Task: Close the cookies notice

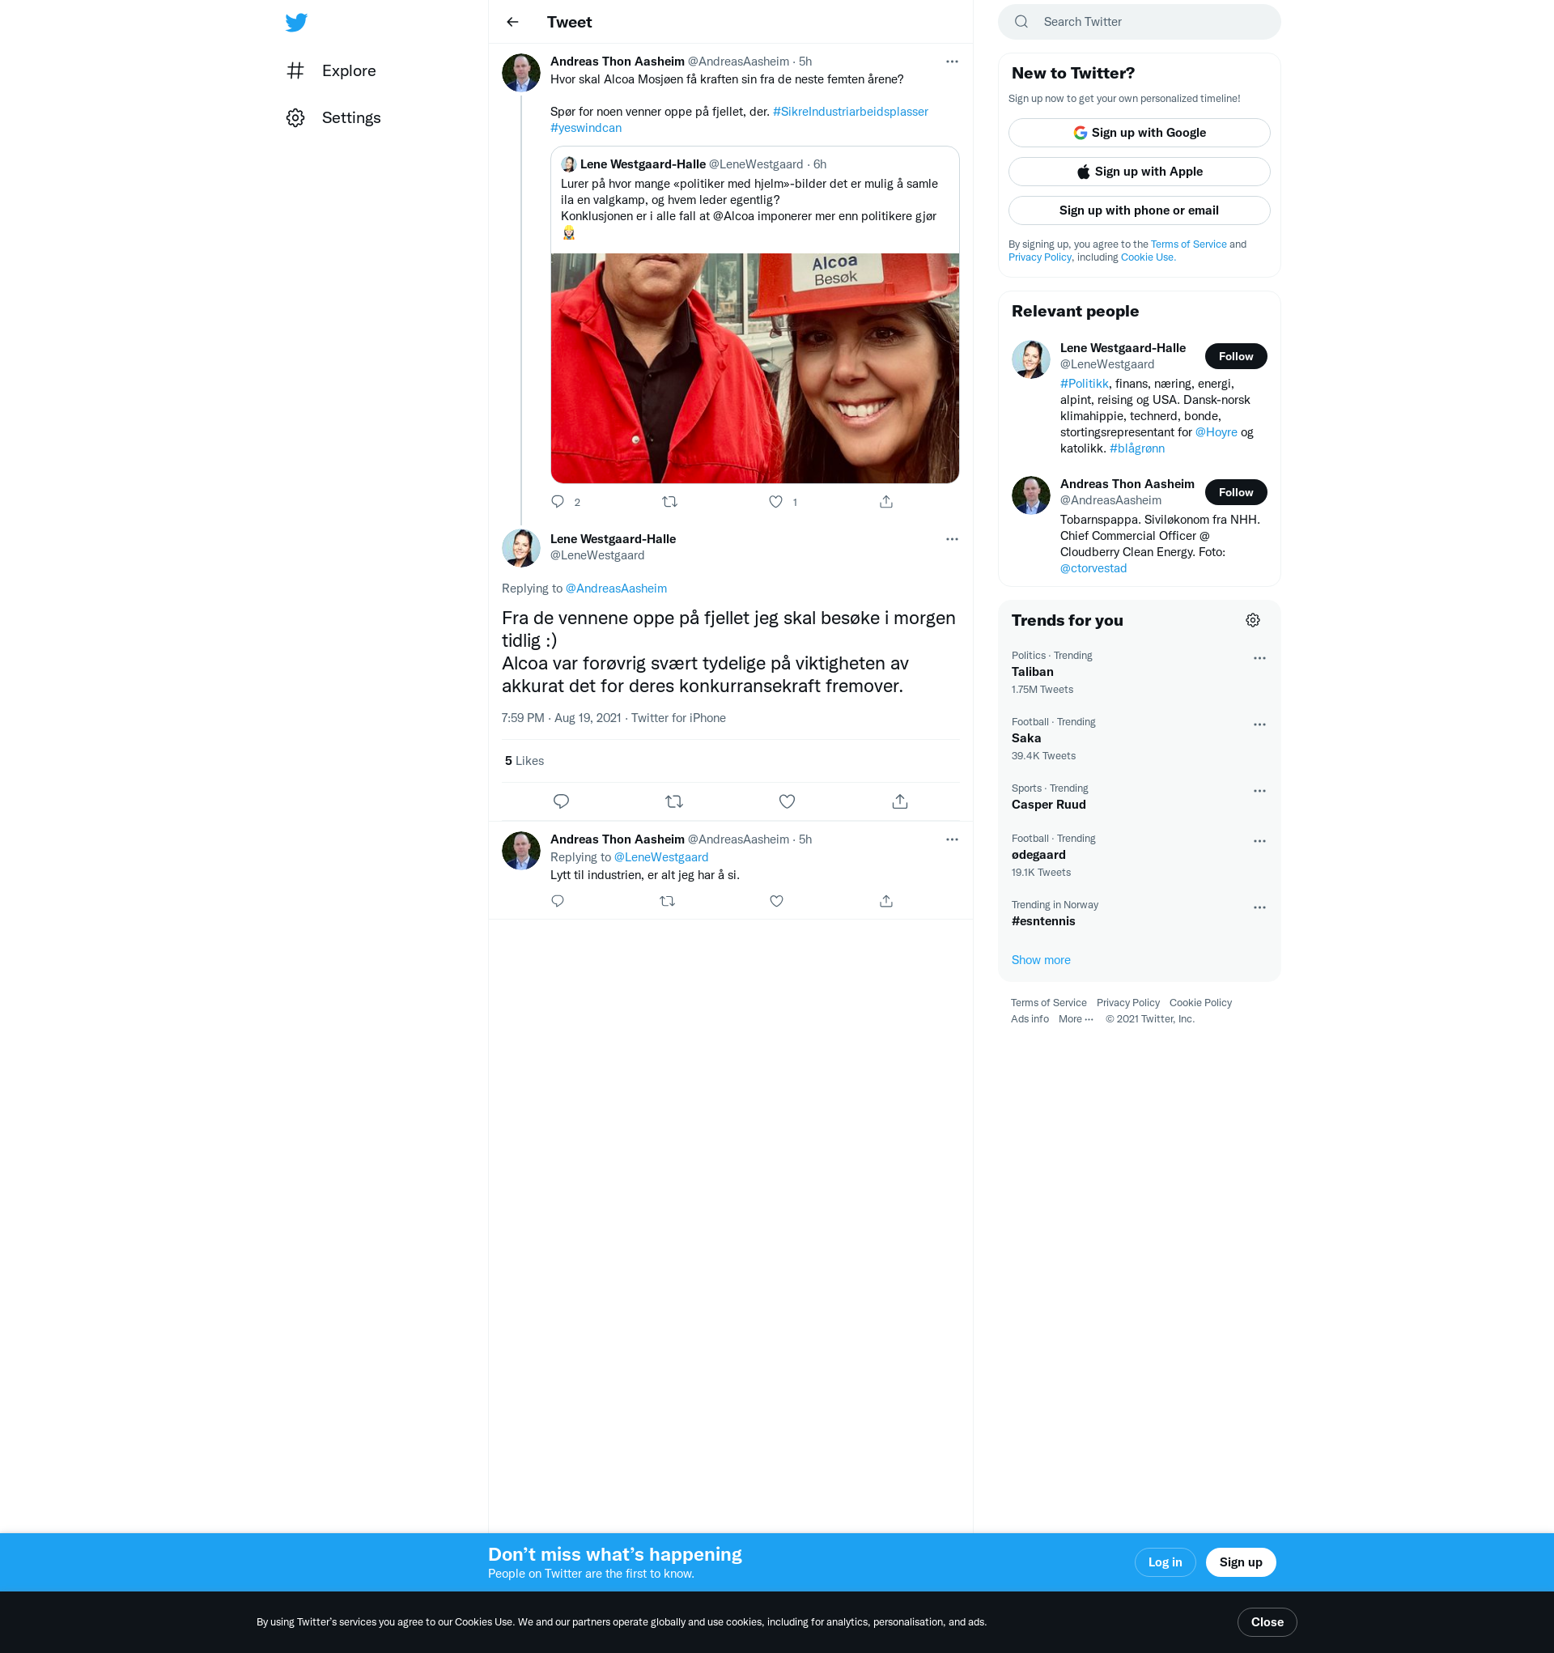Action: (x=1267, y=1622)
